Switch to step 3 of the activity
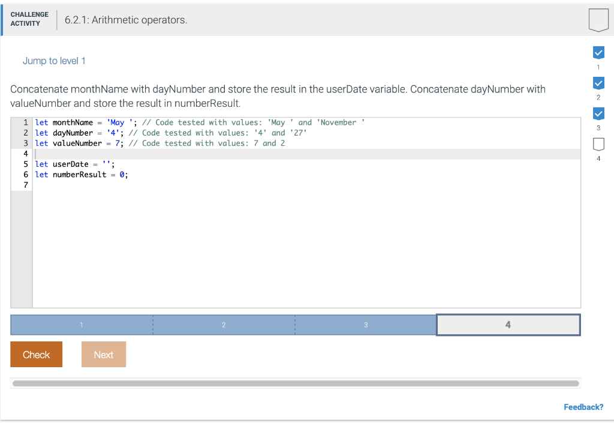Viewport: 614px width, 423px height. click(x=366, y=325)
